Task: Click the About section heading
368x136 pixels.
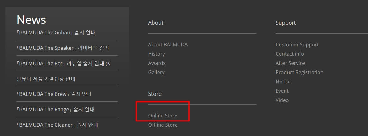Action: 156,23
